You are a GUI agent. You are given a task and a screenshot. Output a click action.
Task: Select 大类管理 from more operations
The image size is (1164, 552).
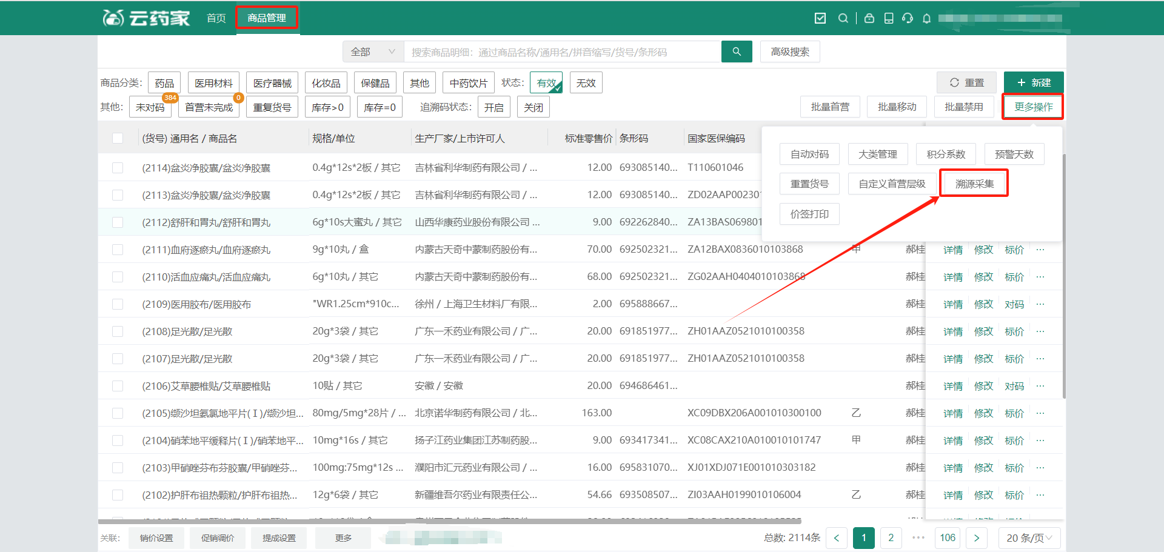tap(877, 154)
